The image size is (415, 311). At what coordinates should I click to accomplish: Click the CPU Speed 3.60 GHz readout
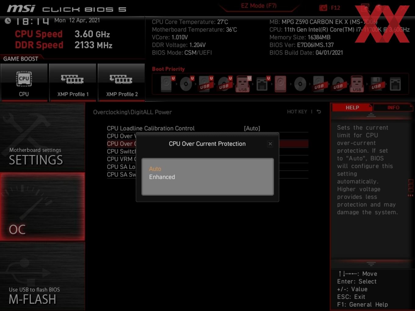(x=62, y=34)
